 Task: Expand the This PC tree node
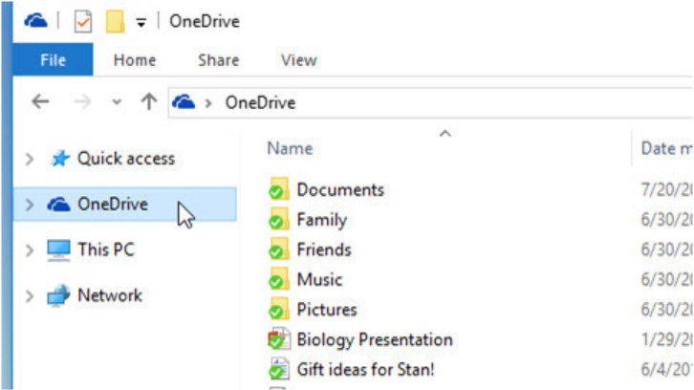pos(29,250)
